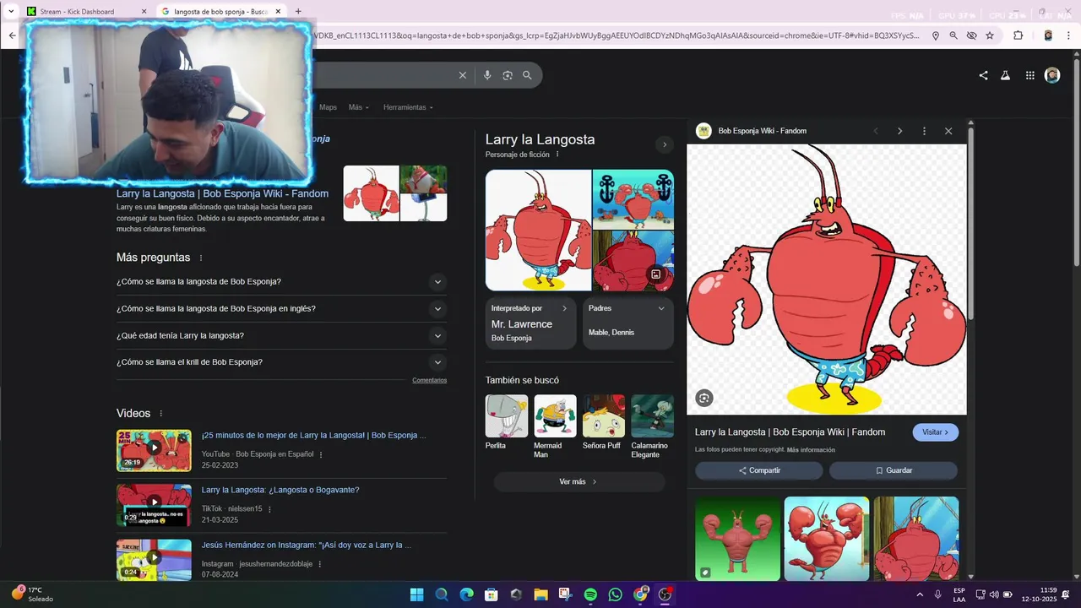The image size is (1081, 608).
Task: Click the Compartir button in the viewer
Action: click(x=759, y=470)
